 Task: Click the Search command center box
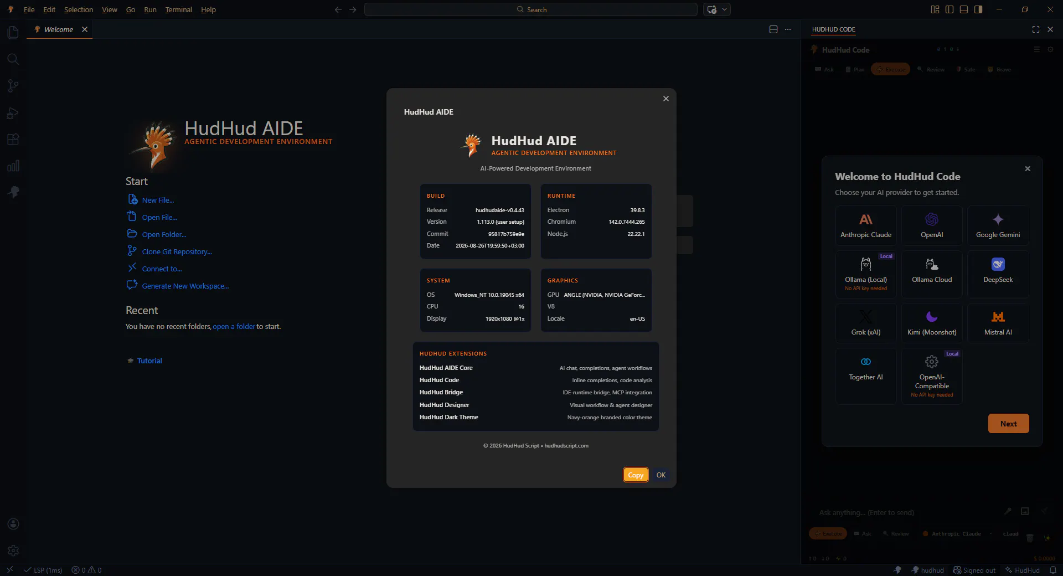pos(531,9)
